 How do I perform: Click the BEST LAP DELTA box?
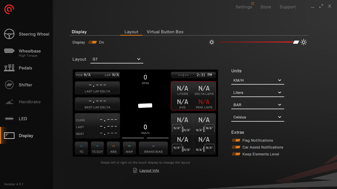(97, 104)
